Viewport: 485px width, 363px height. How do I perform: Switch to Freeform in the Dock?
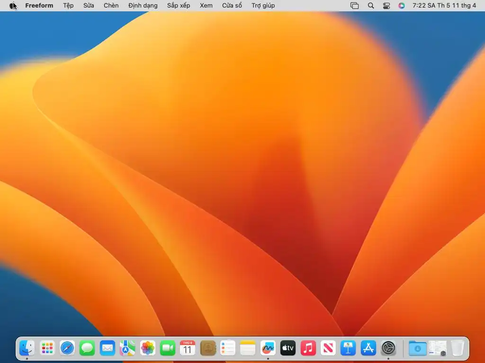click(268, 348)
